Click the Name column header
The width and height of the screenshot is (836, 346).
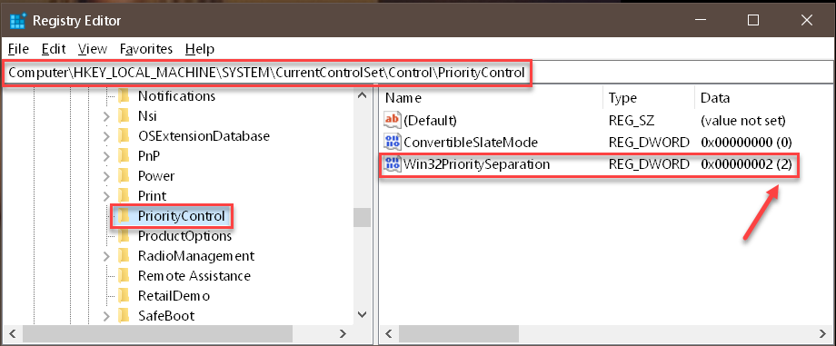point(492,98)
